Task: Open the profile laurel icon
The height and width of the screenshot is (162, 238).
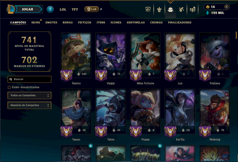Action: (159, 10)
